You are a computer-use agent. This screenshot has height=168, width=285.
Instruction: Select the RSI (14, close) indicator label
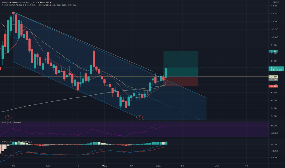11,122
